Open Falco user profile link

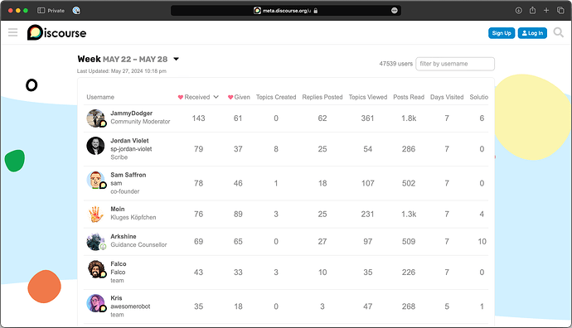(119, 263)
